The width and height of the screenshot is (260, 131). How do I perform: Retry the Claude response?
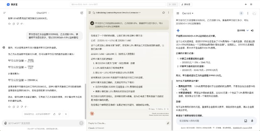point(159,109)
